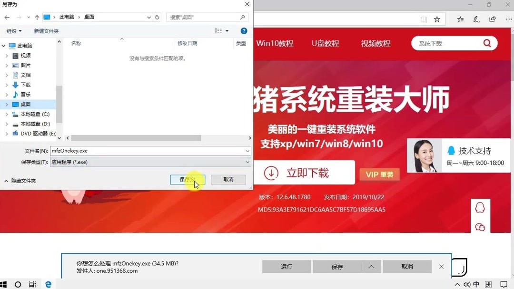Click 立即下载 download button
The width and height of the screenshot is (514, 289).
point(305,172)
